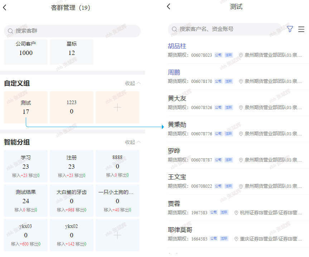Click the 活跃 tag on 罗晔 row
The width and height of the screenshot is (309, 257).
click(x=228, y=160)
